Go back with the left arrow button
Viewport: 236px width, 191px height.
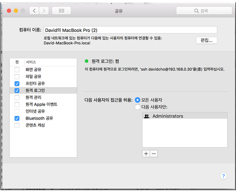(x=34, y=11)
